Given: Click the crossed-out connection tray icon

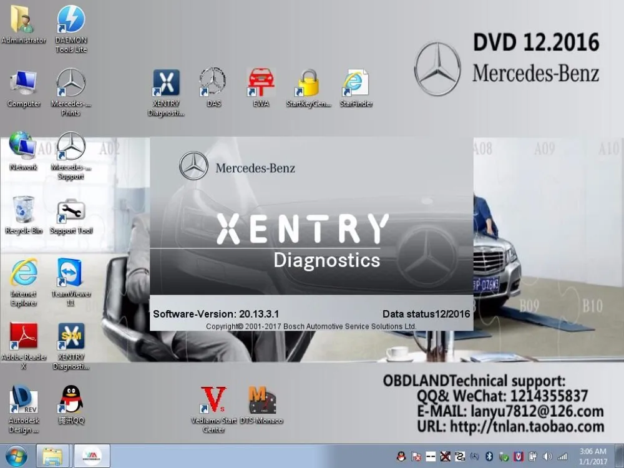Looking at the screenshot, I should (x=446, y=457).
